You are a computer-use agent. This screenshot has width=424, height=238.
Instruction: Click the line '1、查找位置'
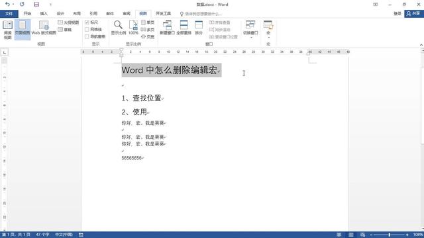pyautogui.click(x=141, y=98)
